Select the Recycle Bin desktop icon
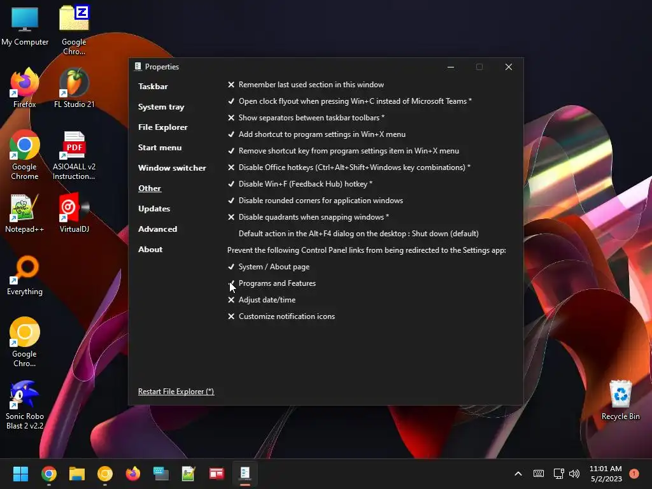This screenshot has height=489, width=652. point(620,400)
